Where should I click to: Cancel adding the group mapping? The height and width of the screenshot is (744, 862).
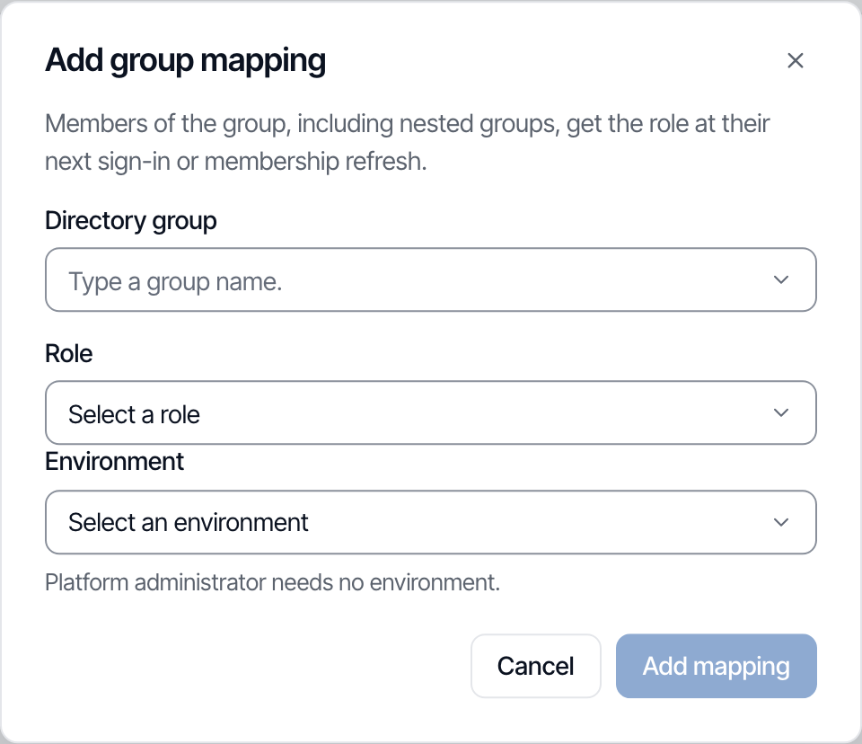click(535, 666)
